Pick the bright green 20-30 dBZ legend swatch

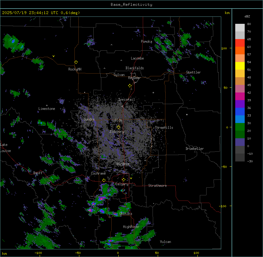(240, 127)
